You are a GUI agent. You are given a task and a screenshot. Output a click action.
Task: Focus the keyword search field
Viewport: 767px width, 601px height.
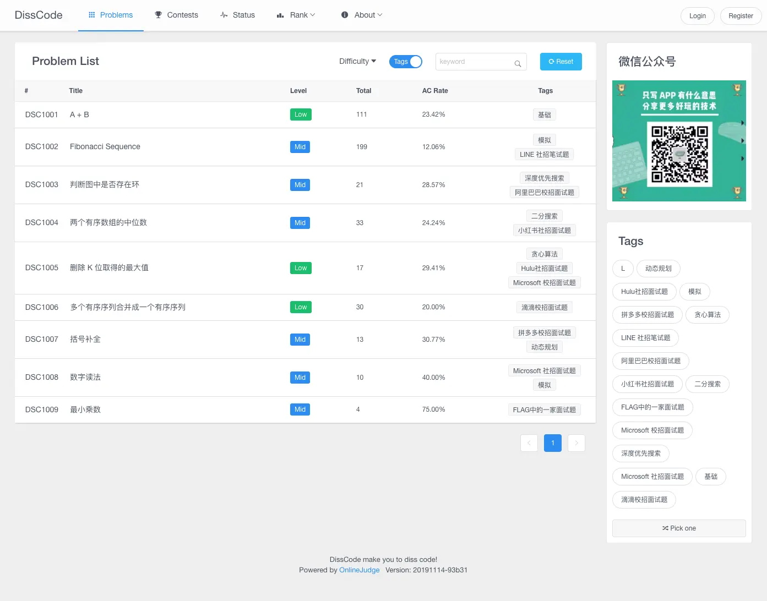click(481, 62)
